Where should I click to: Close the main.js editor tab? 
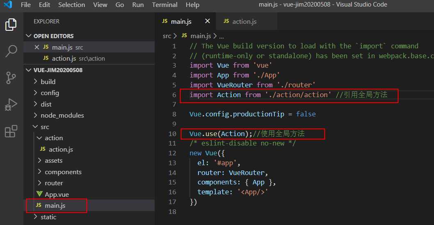click(207, 21)
